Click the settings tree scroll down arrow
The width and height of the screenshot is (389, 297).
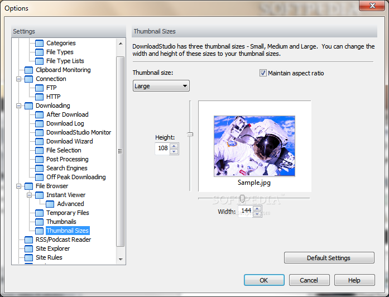click(x=121, y=259)
